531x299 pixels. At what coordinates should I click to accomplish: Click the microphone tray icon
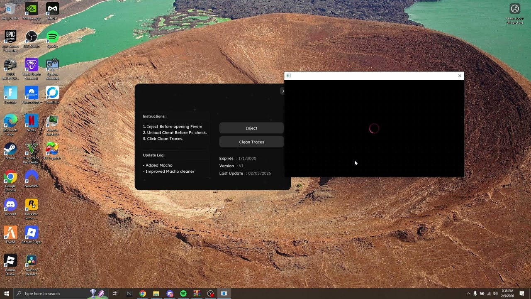pyautogui.click(x=475, y=294)
